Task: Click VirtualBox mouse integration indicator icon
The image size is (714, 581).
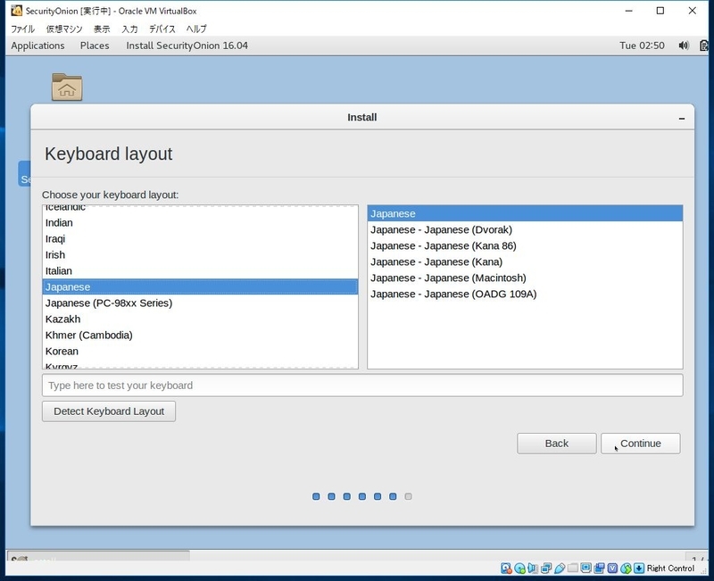Action: pos(627,568)
